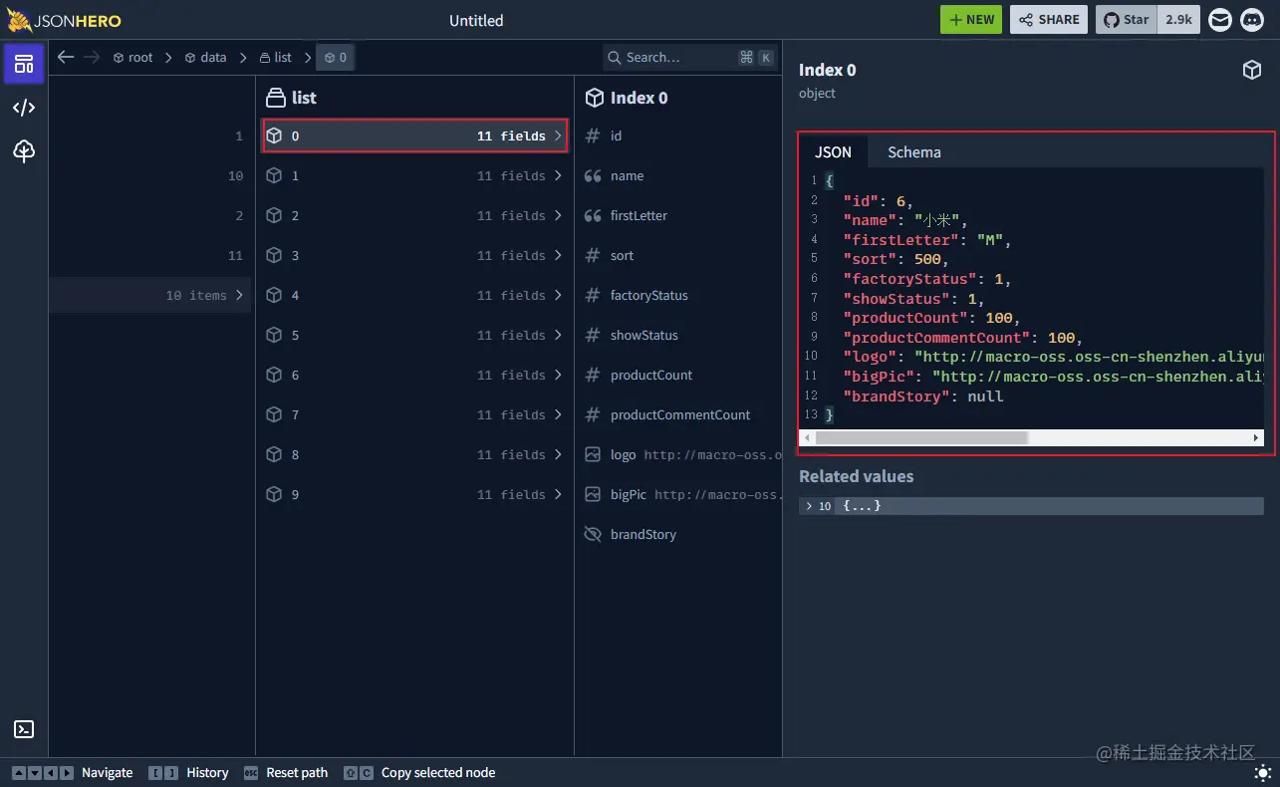This screenshot has width=1280, height=787.
Task: Select the JSON tab
Action: pyautogui.click(x=834, y=151)
